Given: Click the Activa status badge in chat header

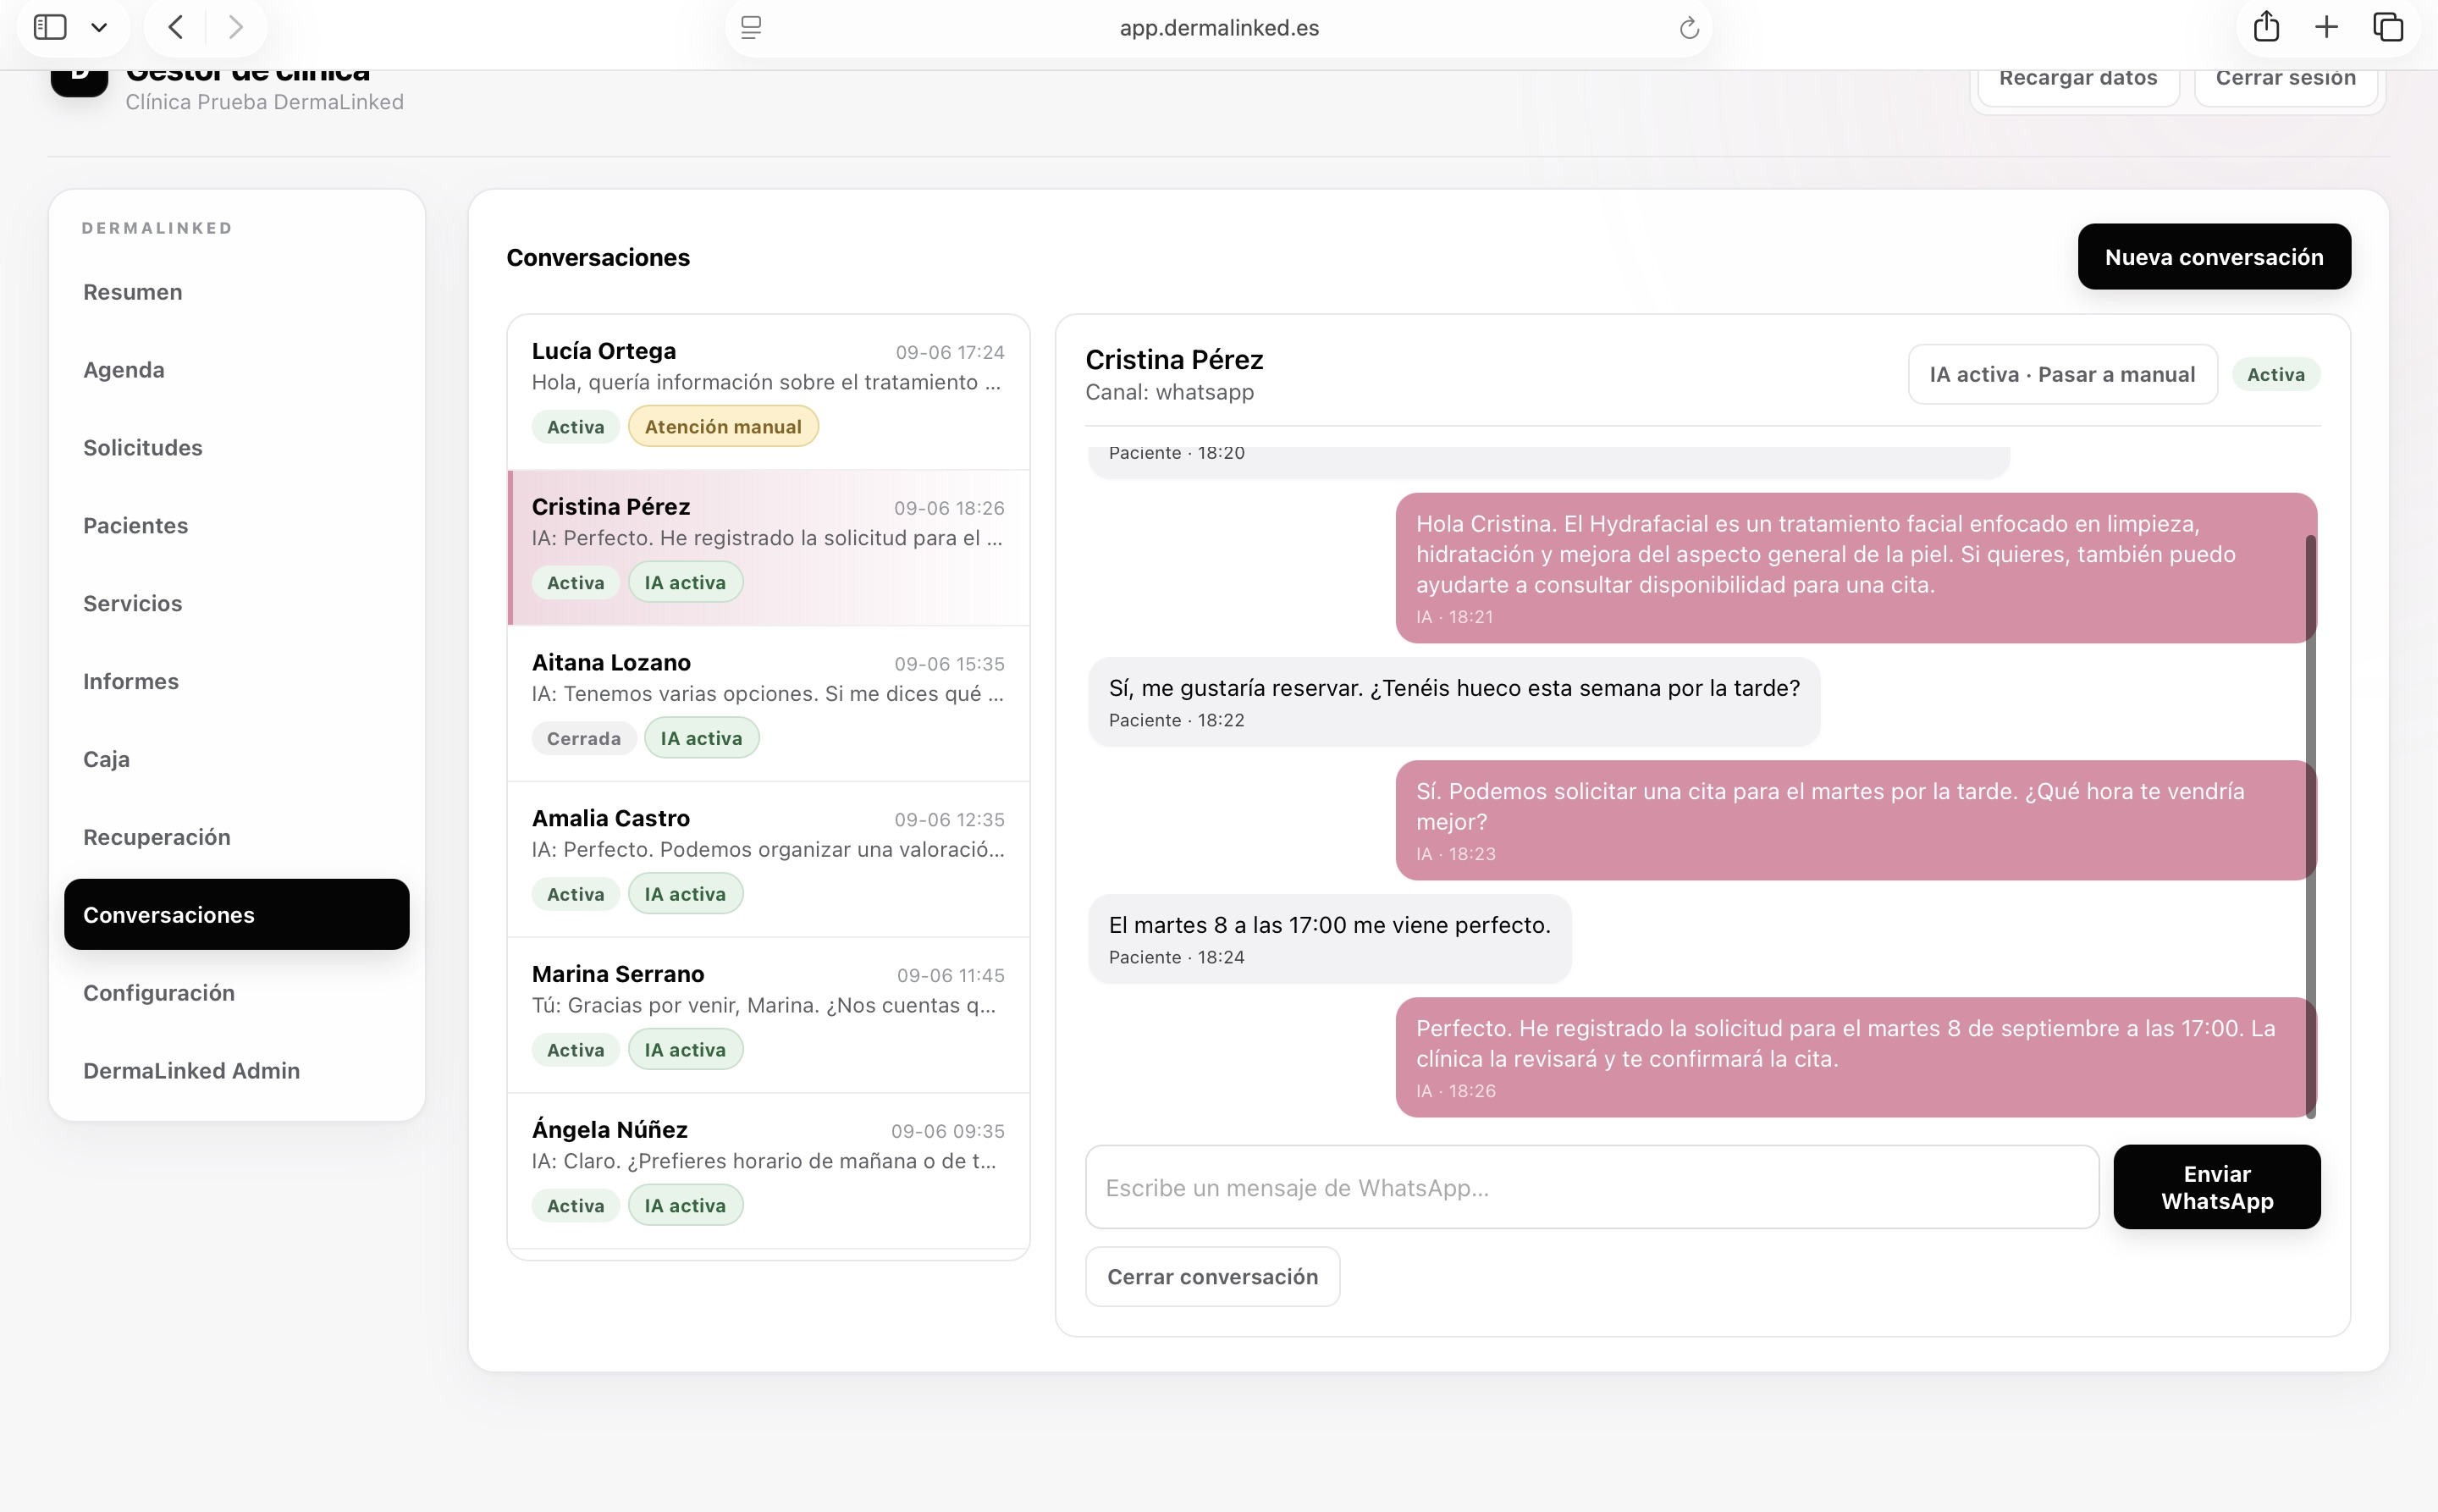Looking at the screenshot, I should (x=2276, y=375).
